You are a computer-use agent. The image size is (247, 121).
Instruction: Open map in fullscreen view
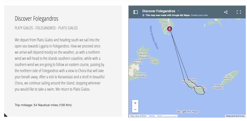[x=239, y=12]
